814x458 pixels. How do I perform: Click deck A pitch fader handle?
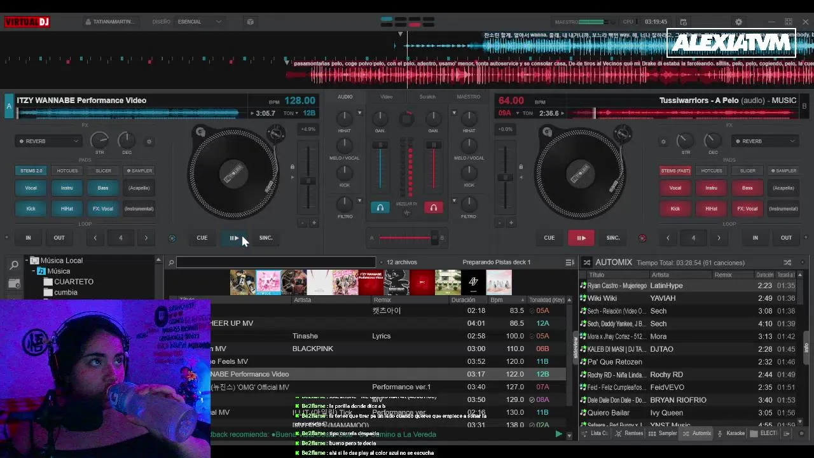308,181
